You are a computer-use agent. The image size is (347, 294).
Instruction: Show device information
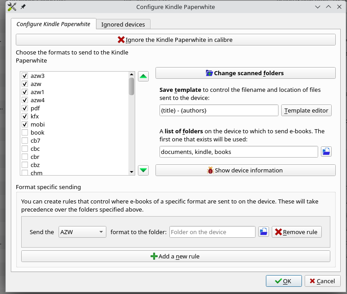point(245,170)
